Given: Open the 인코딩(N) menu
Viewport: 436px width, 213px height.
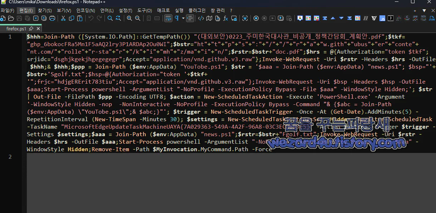Looking at the screenshot, I should tap(85, 10).
